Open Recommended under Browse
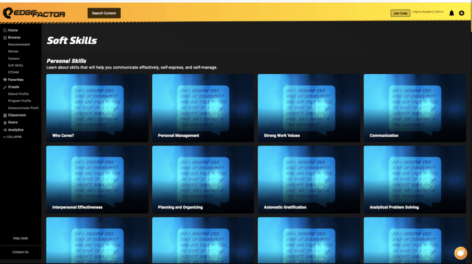 (19, 45)
